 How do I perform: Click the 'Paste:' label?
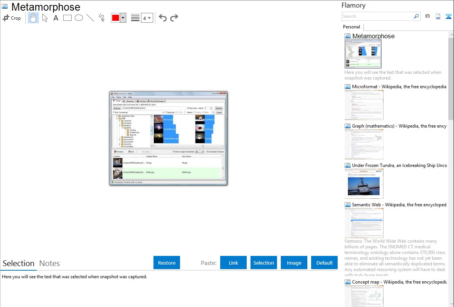pos(209,263)
